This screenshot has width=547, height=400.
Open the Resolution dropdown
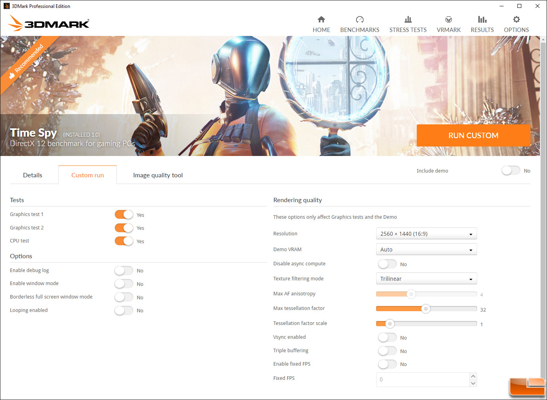click(x=426, y=234)
